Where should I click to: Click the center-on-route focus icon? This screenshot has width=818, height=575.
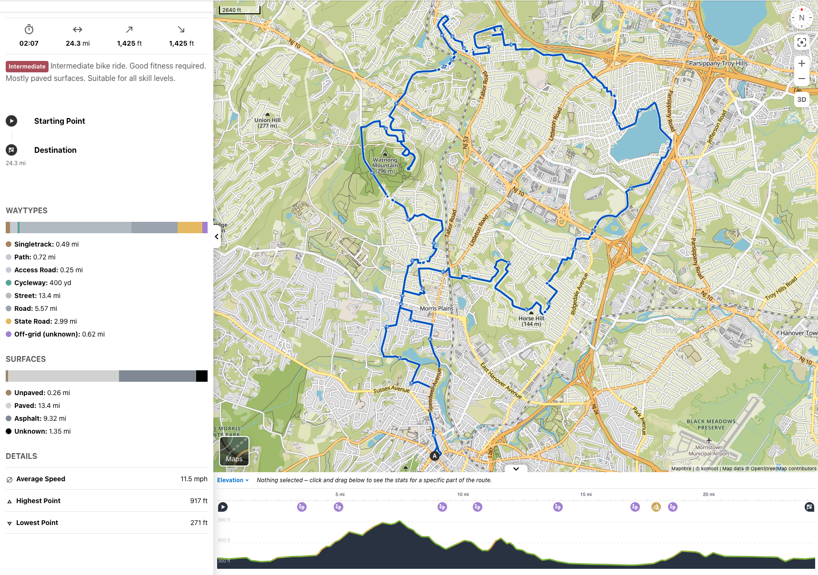pos(801,42)
